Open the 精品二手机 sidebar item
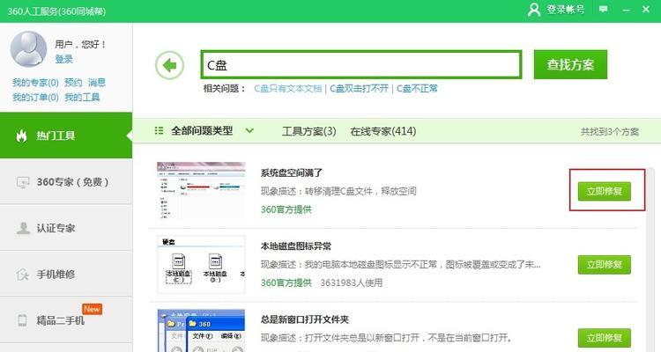 point(66,321)
